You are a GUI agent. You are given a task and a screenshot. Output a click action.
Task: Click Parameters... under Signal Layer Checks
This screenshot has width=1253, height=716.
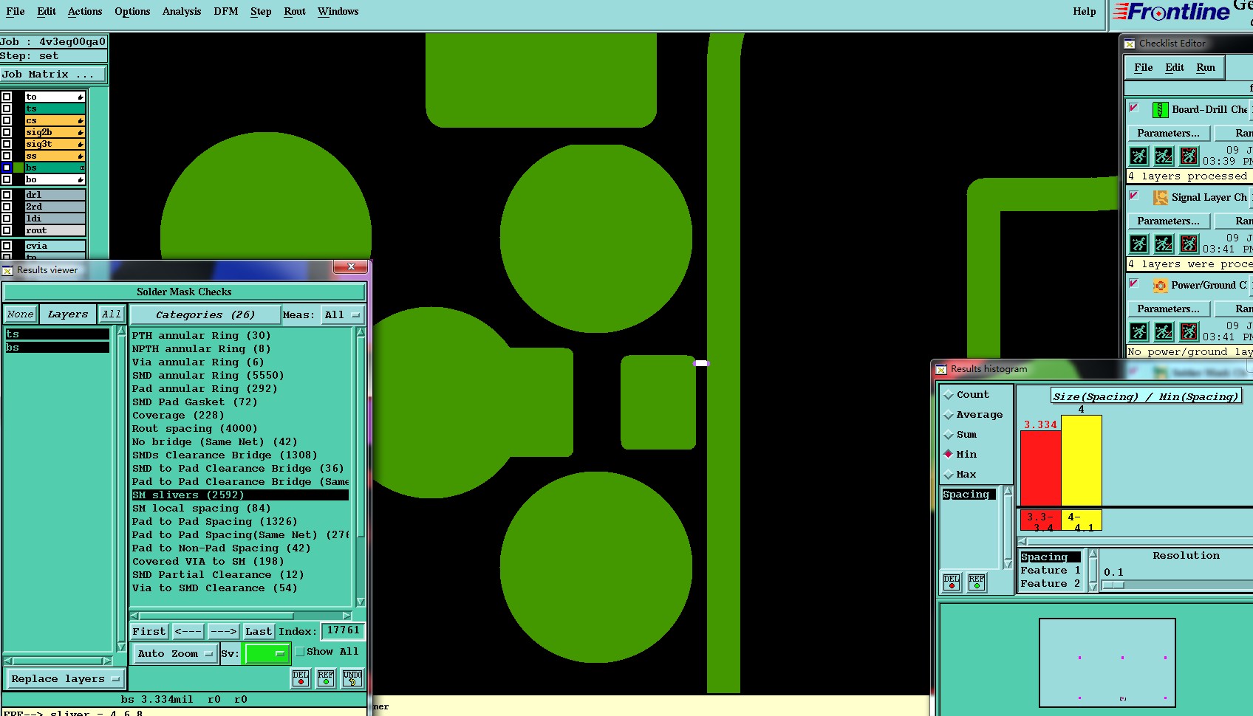point(1168,221)
